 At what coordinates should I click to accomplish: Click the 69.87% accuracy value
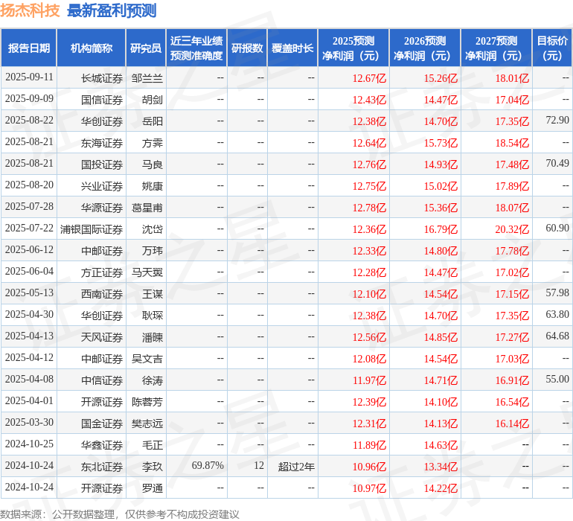tap(208, 466)
